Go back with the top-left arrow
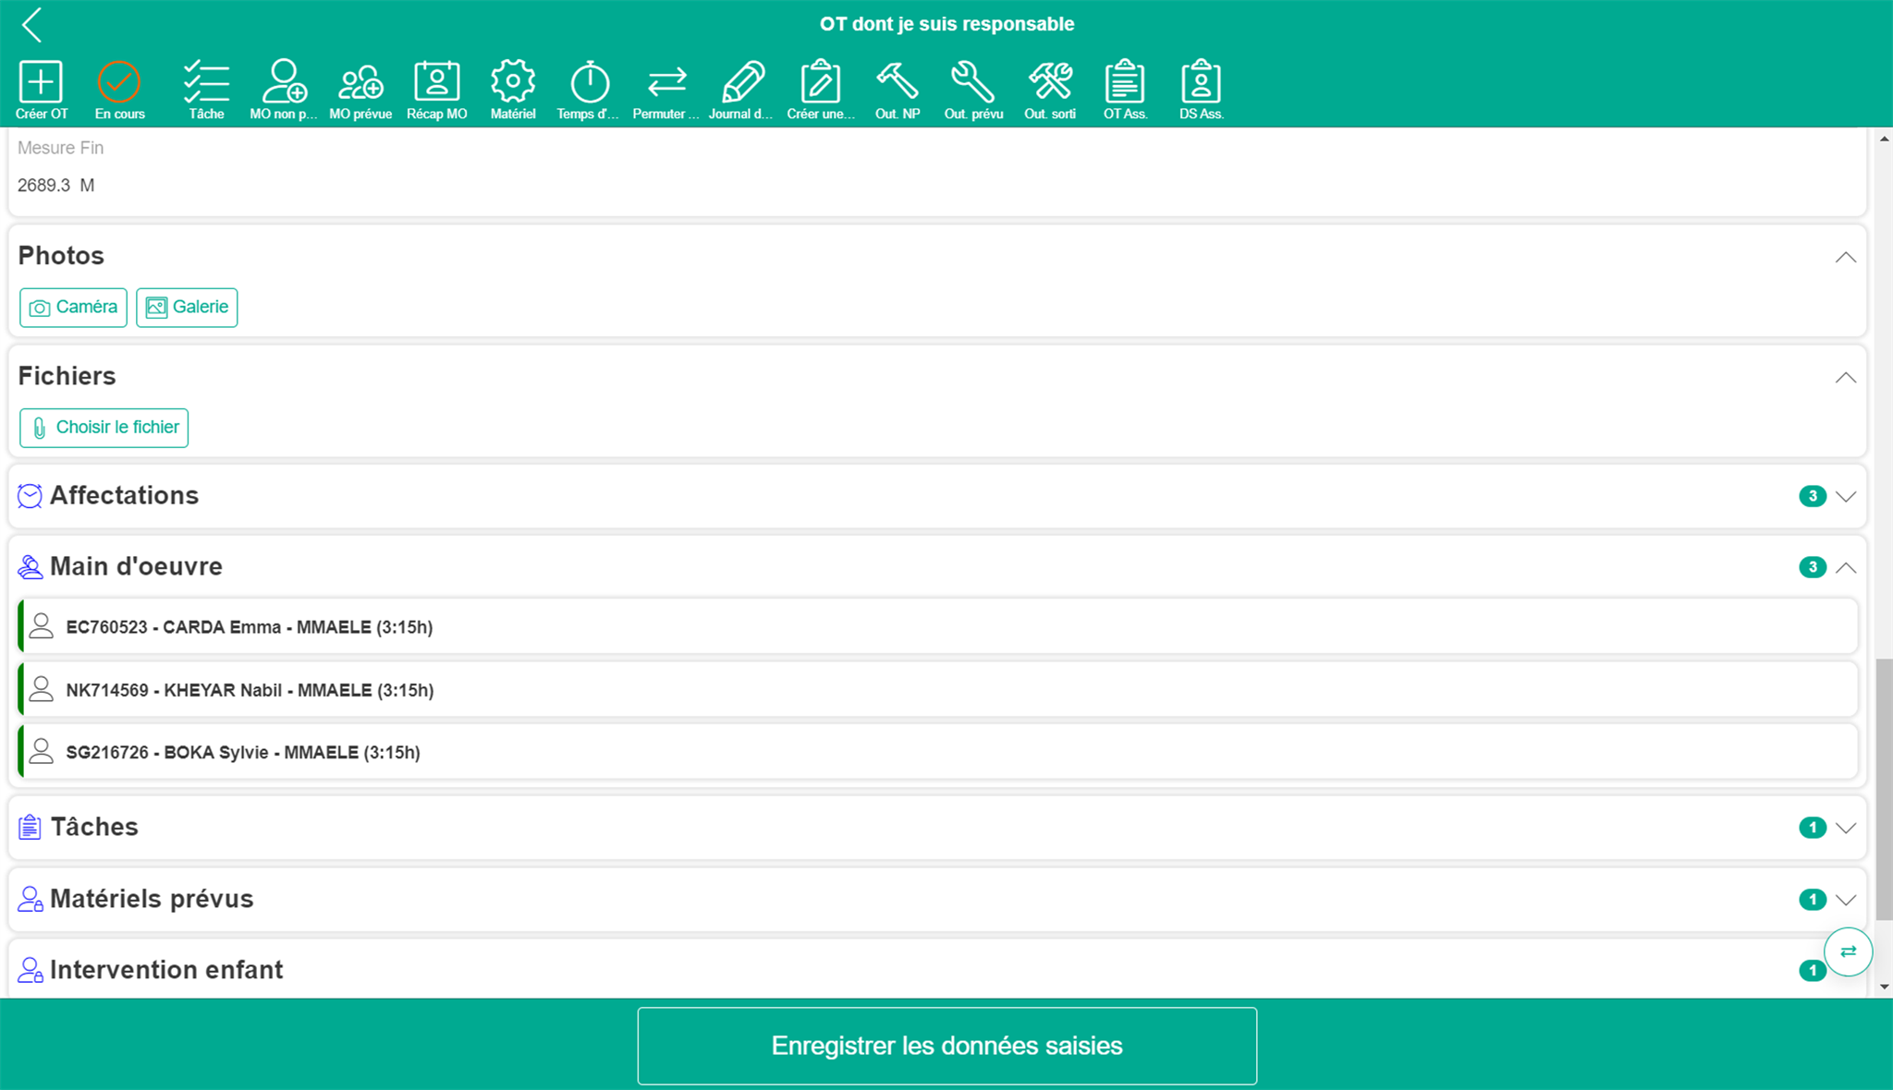 click(x=32, y=25)
